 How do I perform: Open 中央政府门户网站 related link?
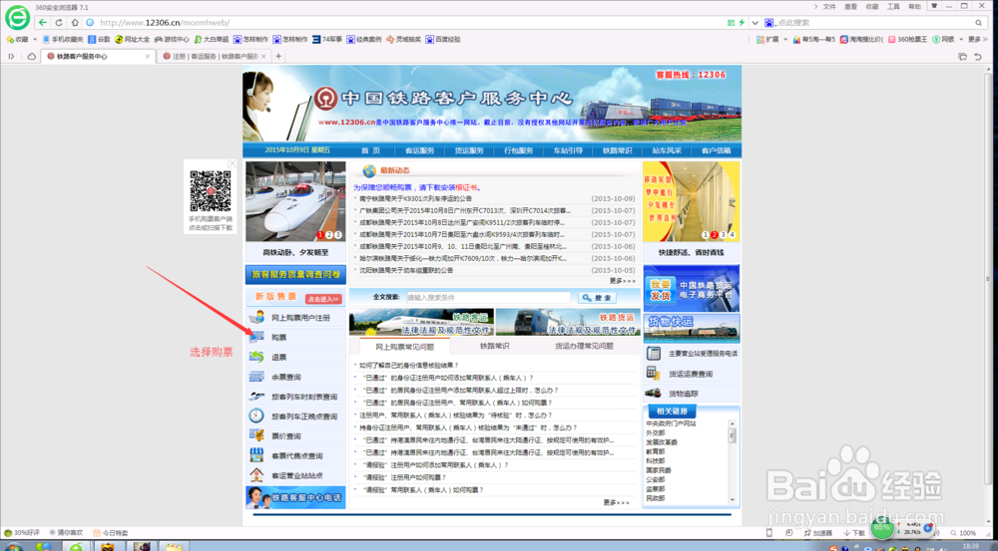coord(671,423)
